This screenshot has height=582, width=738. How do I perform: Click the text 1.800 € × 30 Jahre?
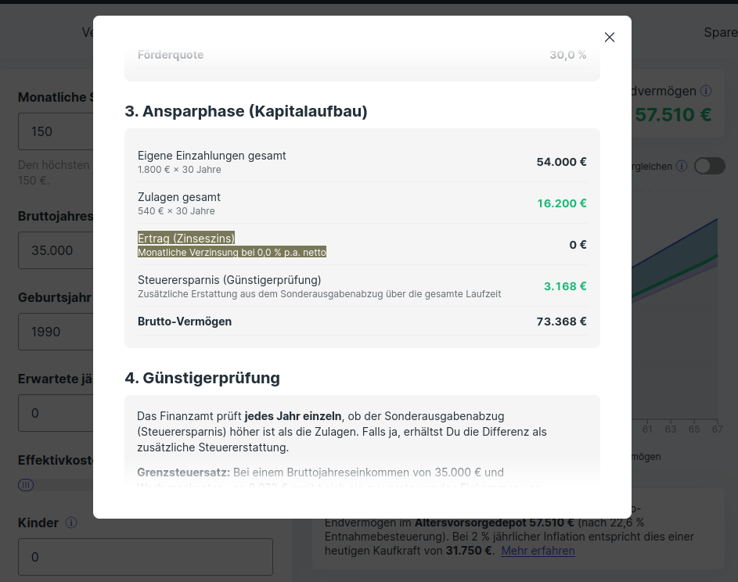pyautogui.click(x=179, y=170)
